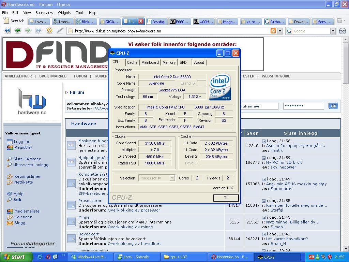
Task: Open Processor #1 selection dropdown
Action: coord(157,178)
